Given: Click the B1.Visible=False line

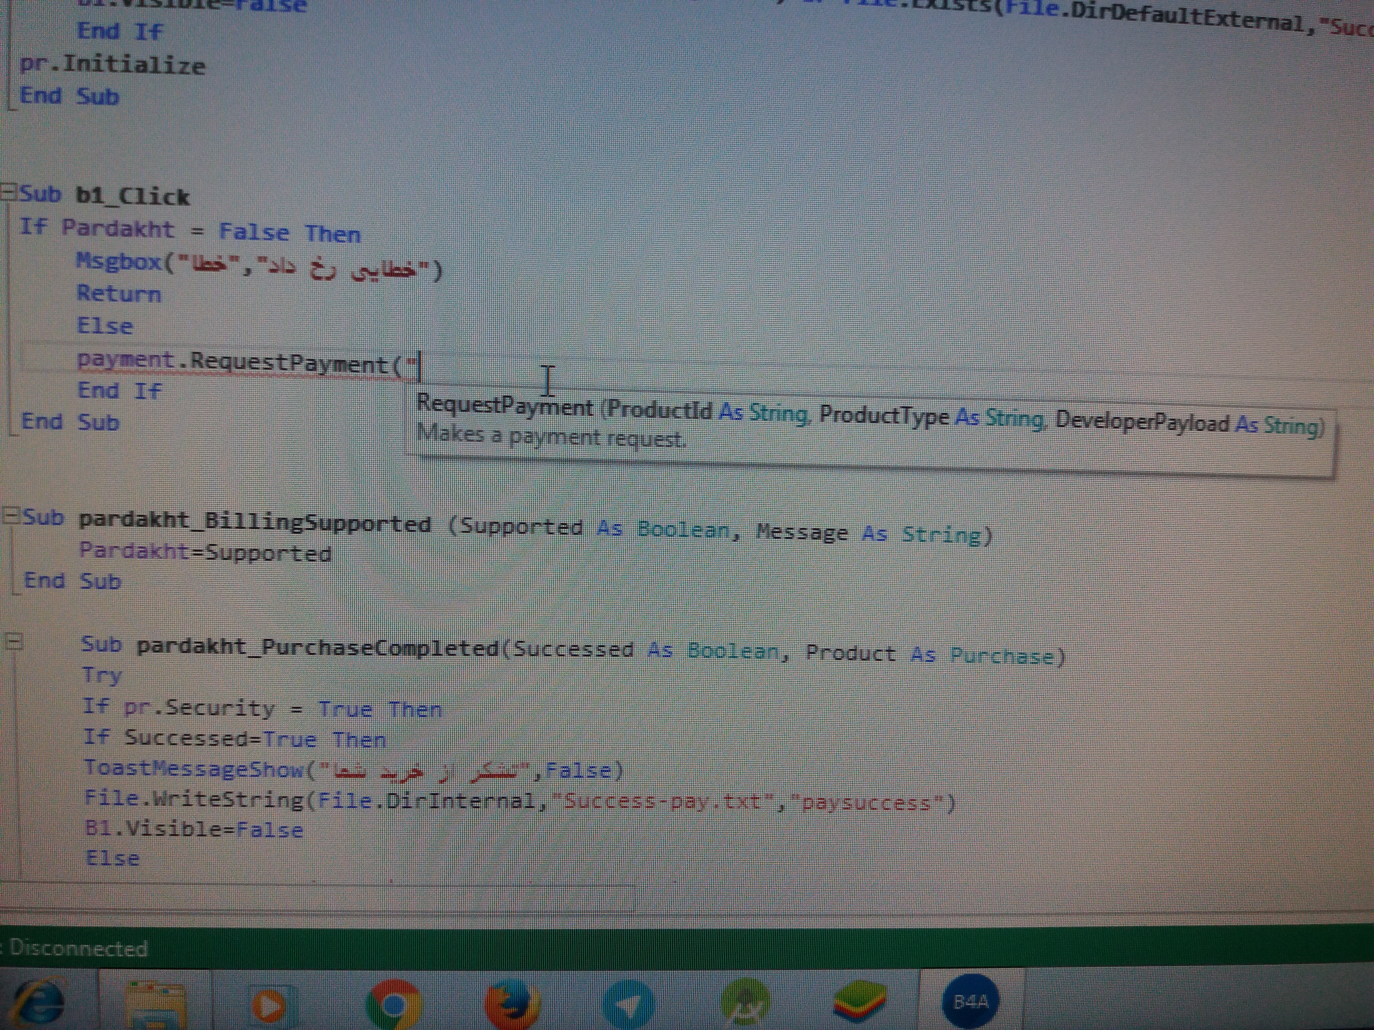Looking at the screenshot, I should click(x=193, y=829).
